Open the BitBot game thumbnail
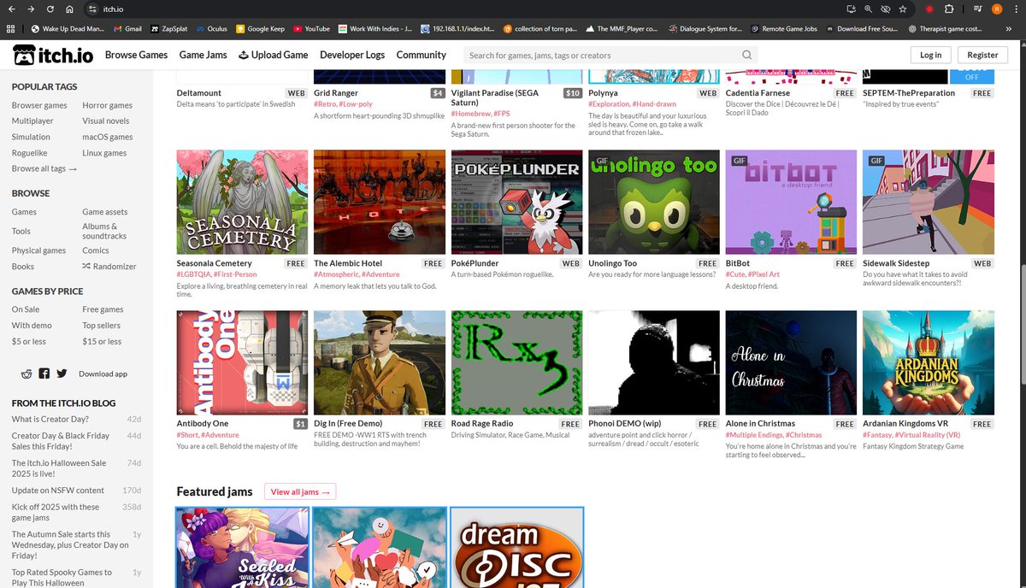Image resolution: width=1026 pixels, height=588 pixels. click(x=791, y=203)
